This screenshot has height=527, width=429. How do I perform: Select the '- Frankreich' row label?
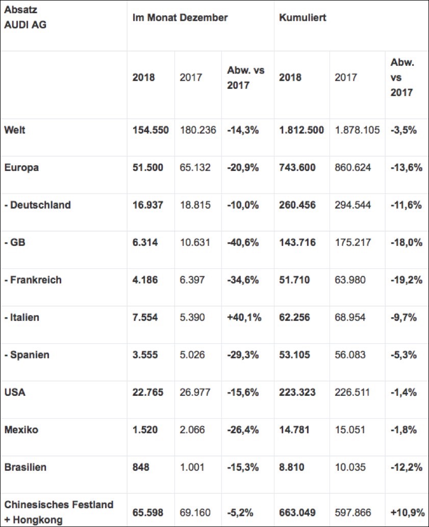(33, 280)
